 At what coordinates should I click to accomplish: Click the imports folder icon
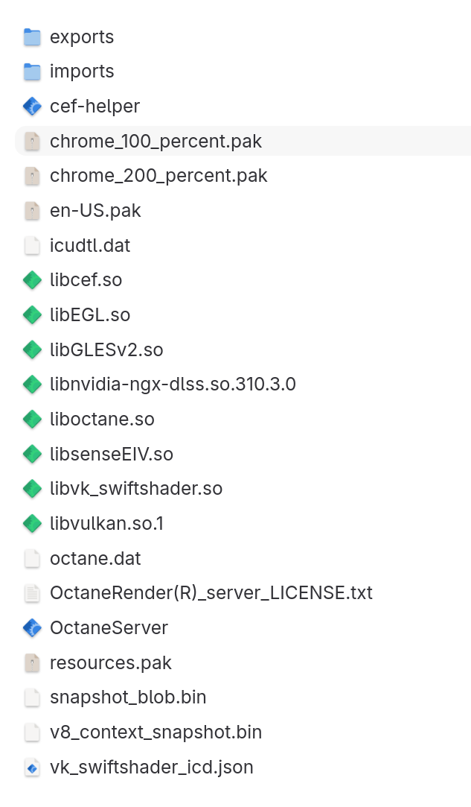[x=32, y=72]
